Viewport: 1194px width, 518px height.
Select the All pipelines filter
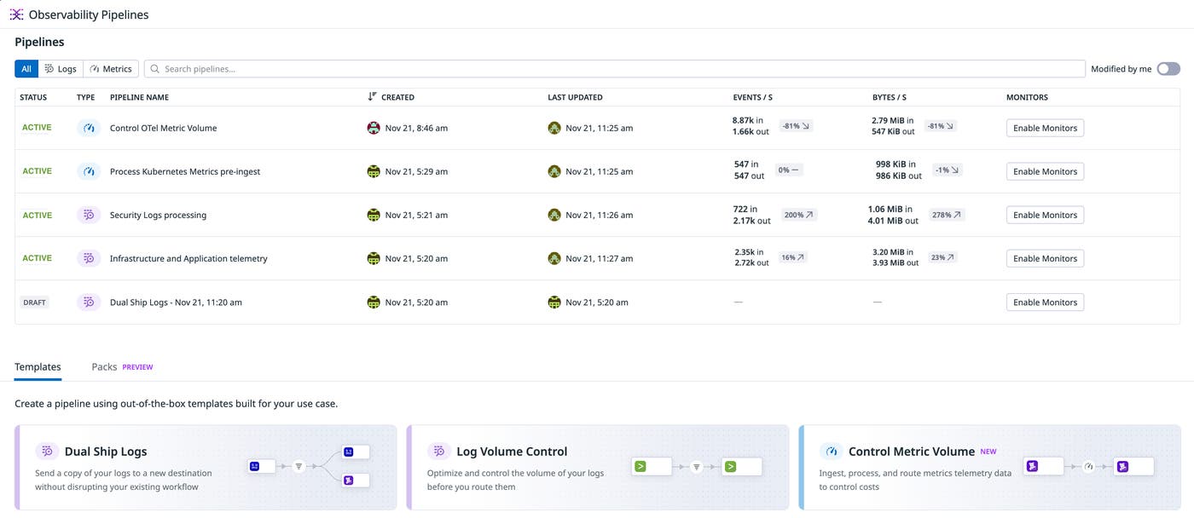[26, 68]
